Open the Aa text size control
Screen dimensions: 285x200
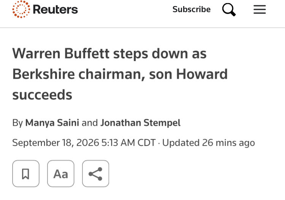pyautogui.click(x=61, y=173)
